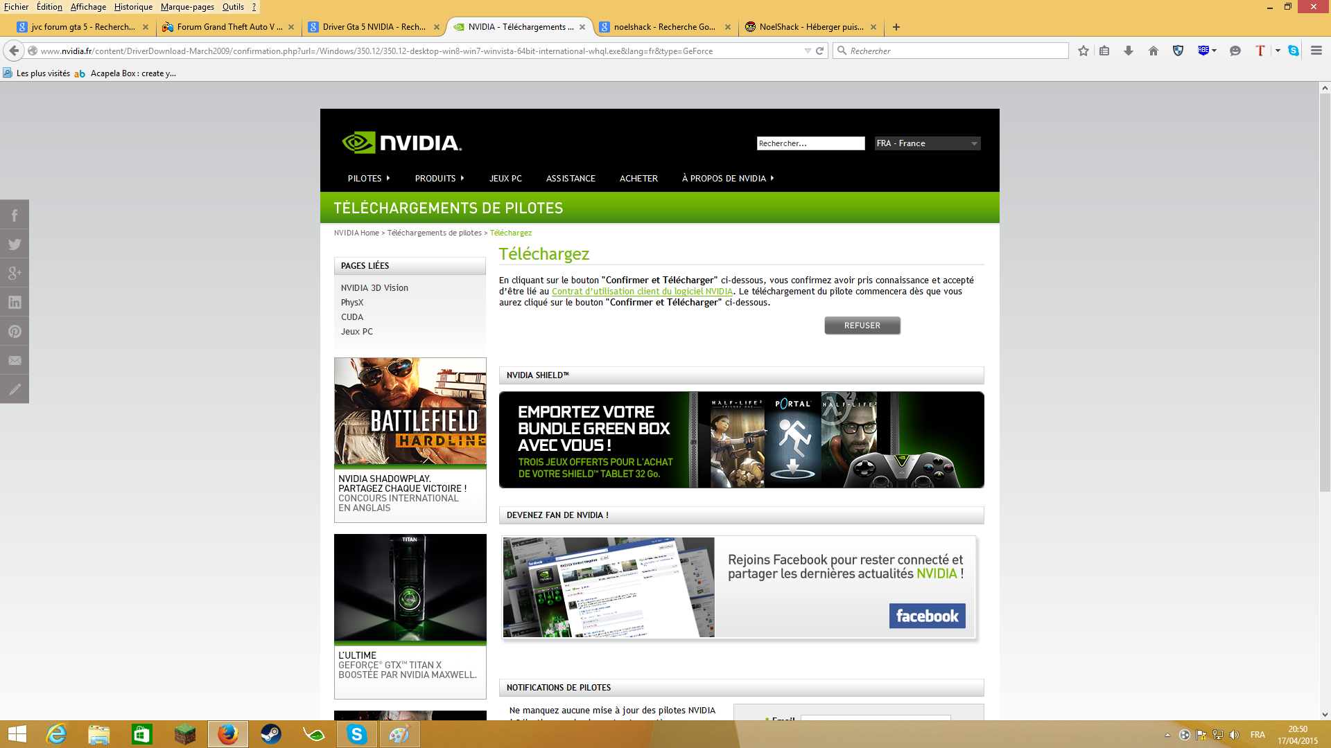Click the Skype extension toolbar icon
The height and width of the screenshot is (748, 1331).
point(1294,51)
